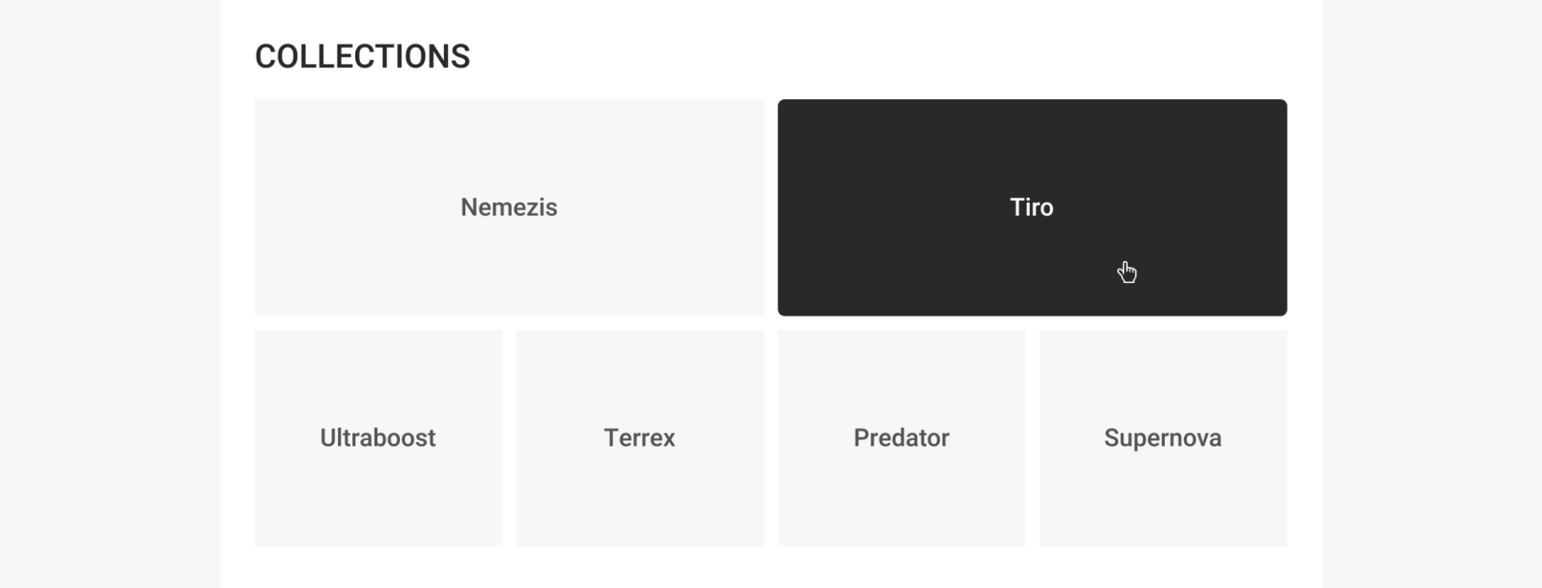Viewport: 1542px width, 588px height.
Task: Click the "Terrex" text label
Action: (x=639, y=438)
